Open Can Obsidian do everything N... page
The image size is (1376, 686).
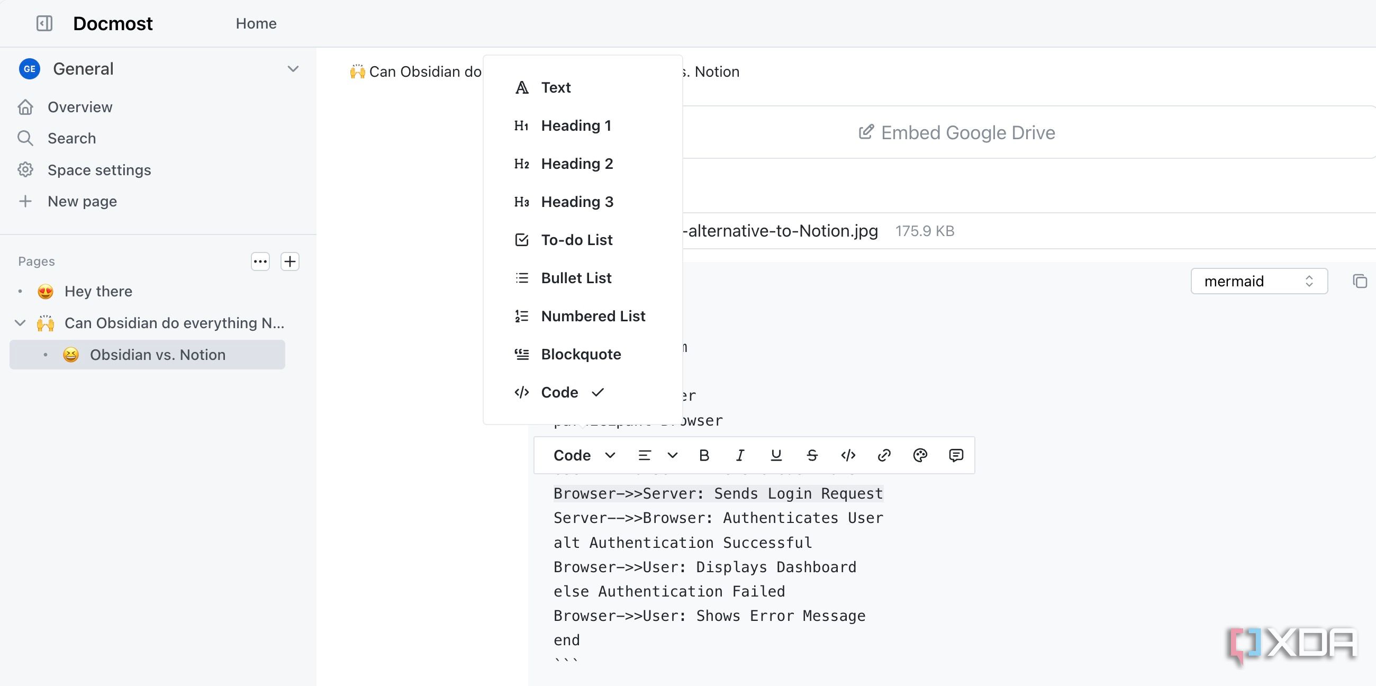[174, 323]
